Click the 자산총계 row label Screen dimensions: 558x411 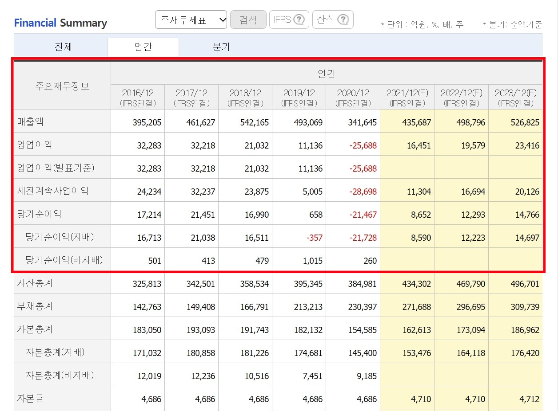pos(35,283)
